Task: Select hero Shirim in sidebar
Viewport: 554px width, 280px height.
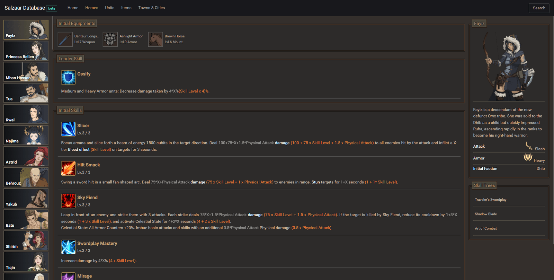Action: (26, 241)
